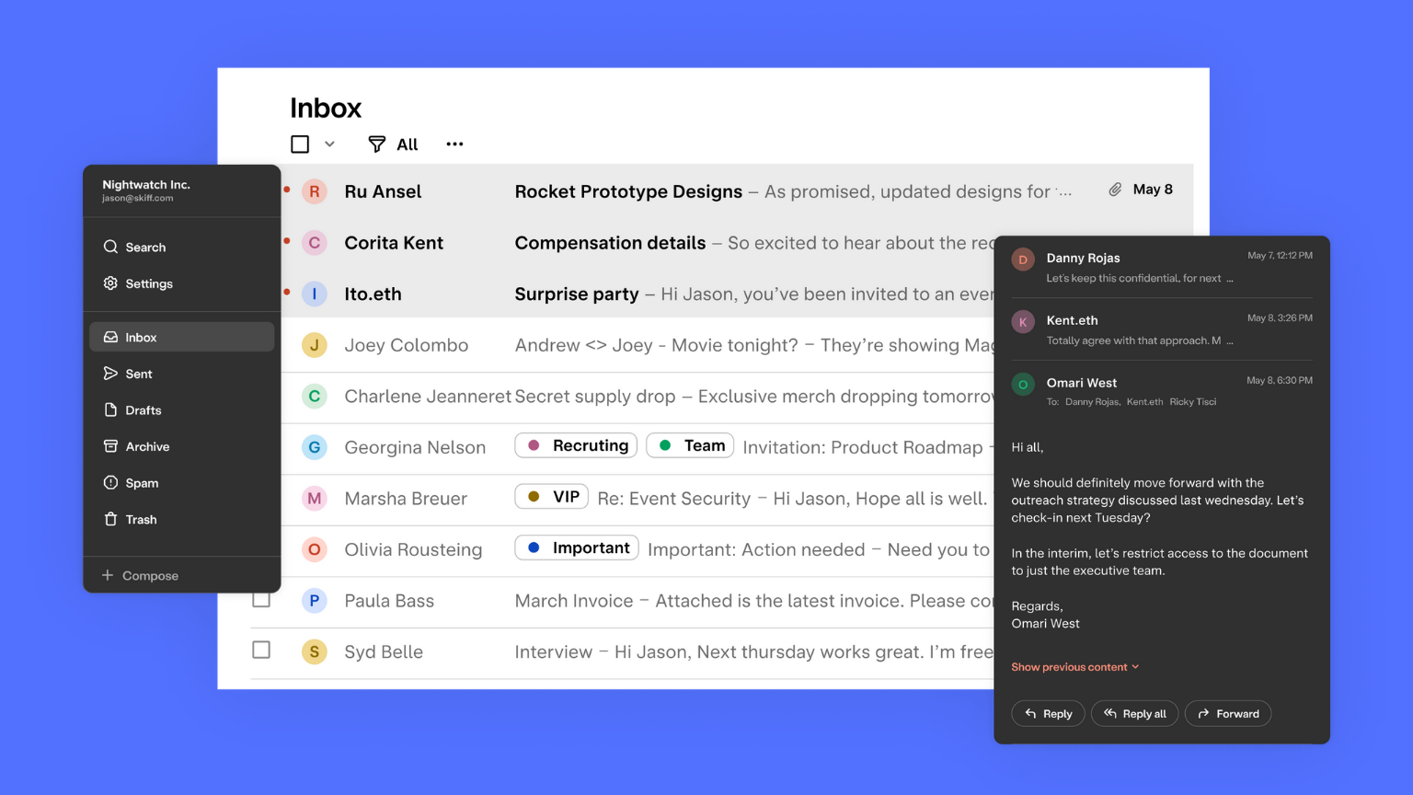The width and height of the screenshot is (1413, 795).
Task: Click the Sent paper-plane icon
Action: point(110,374)
